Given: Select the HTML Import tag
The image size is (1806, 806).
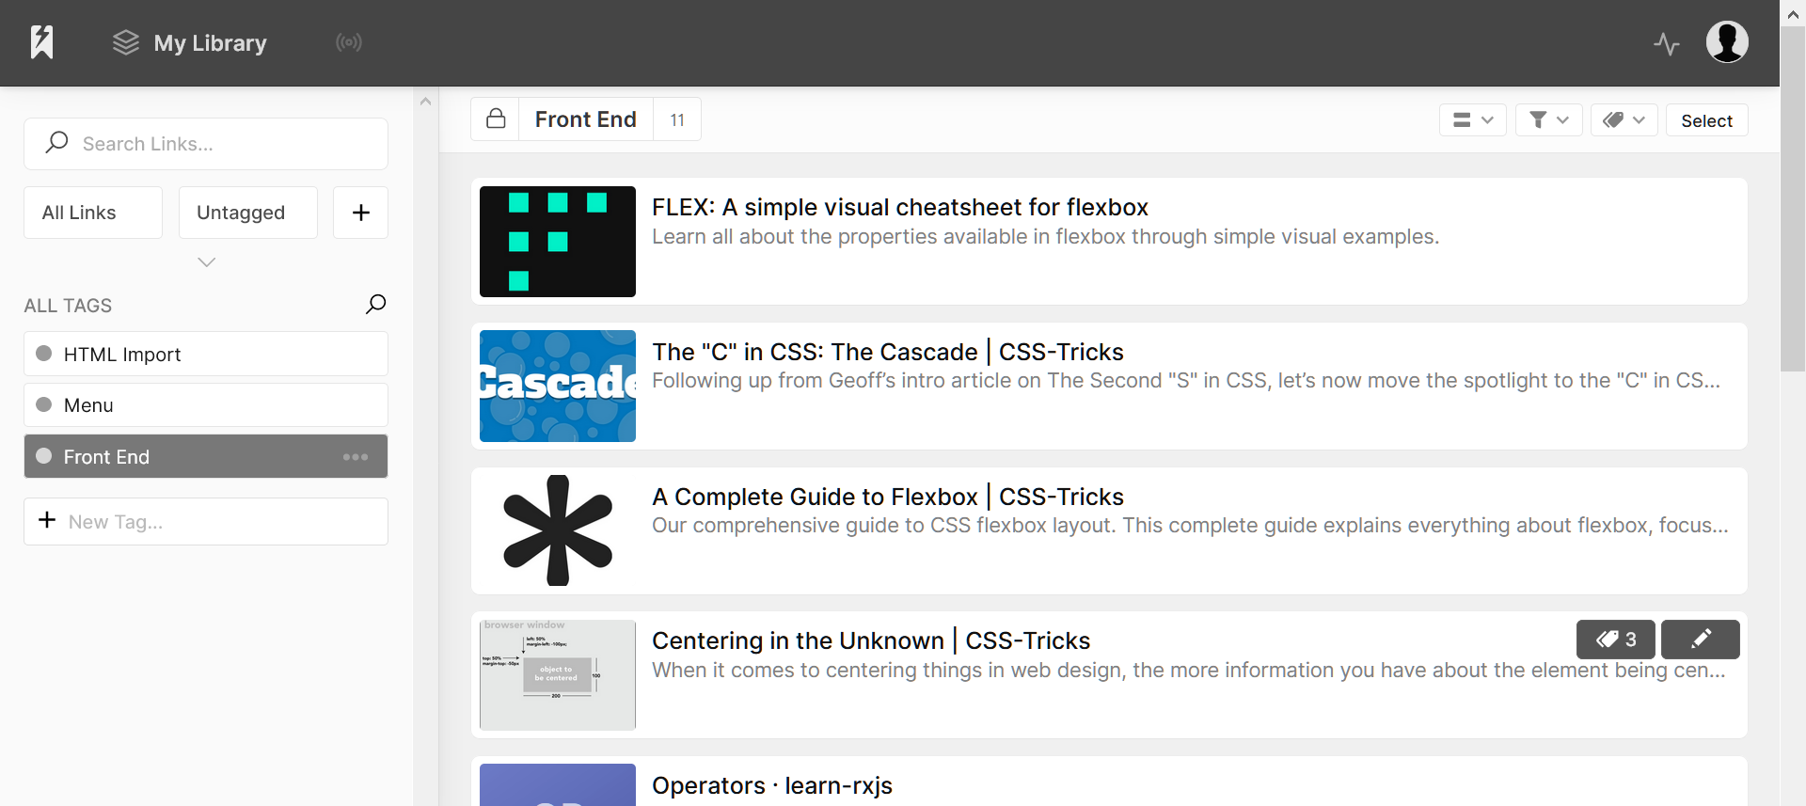Looking at the screenshot, I should point(206,355).
